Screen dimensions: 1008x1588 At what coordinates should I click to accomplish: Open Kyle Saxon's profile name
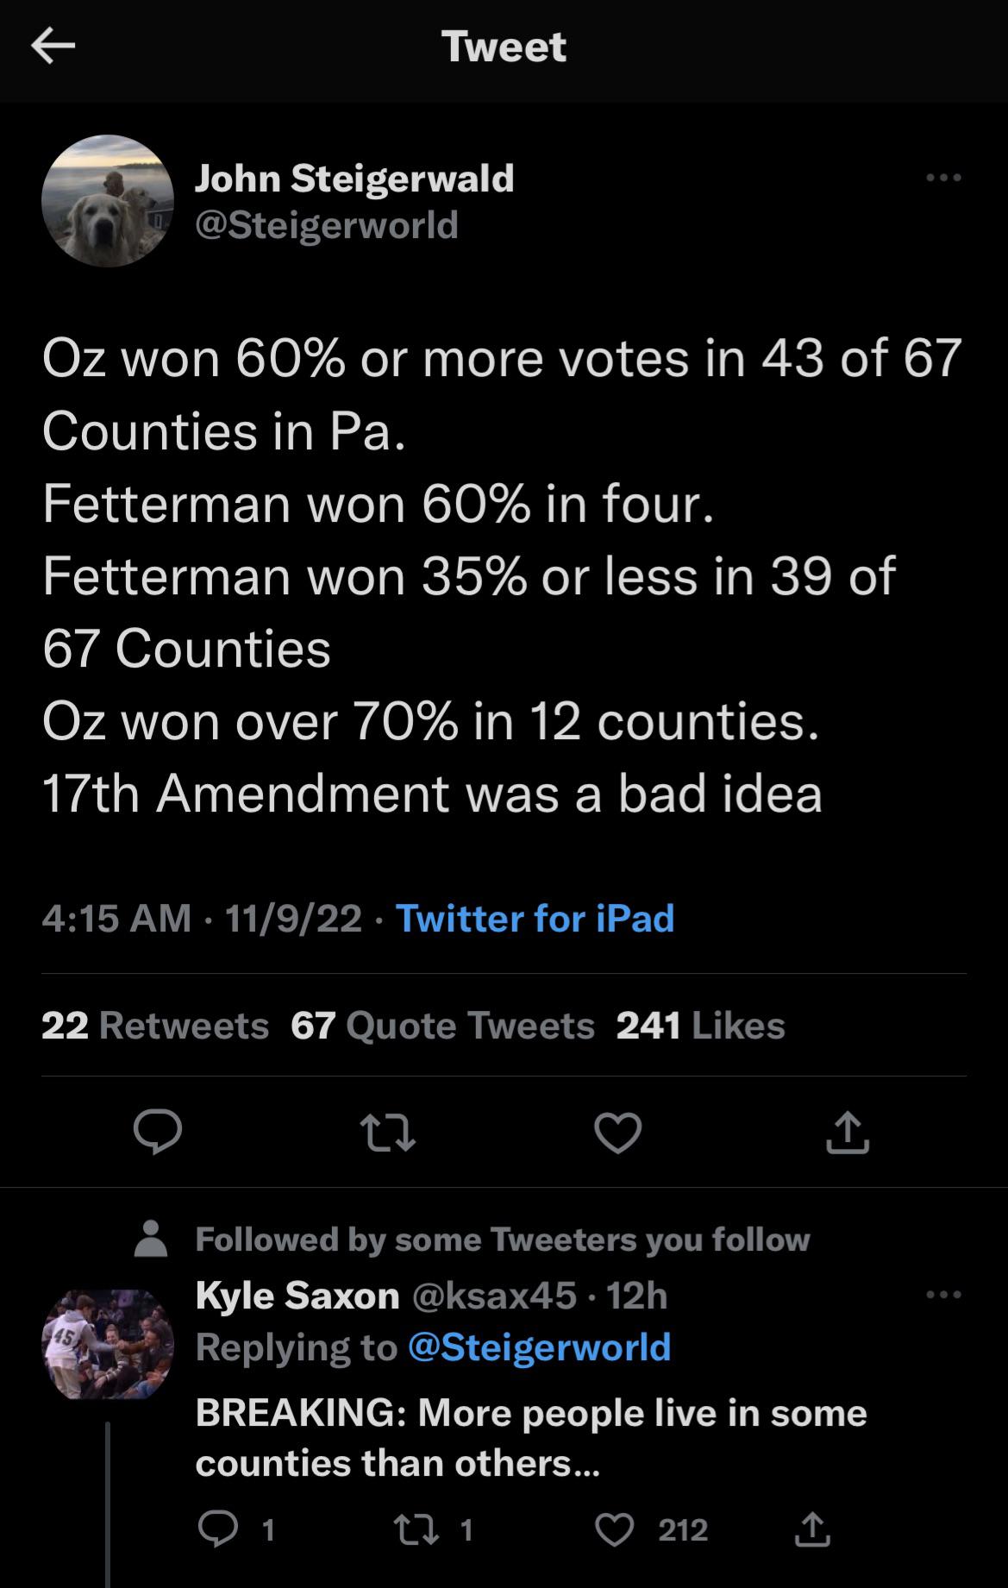click(x=297, y=1295)
